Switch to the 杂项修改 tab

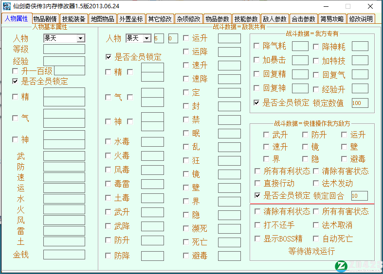189,19
